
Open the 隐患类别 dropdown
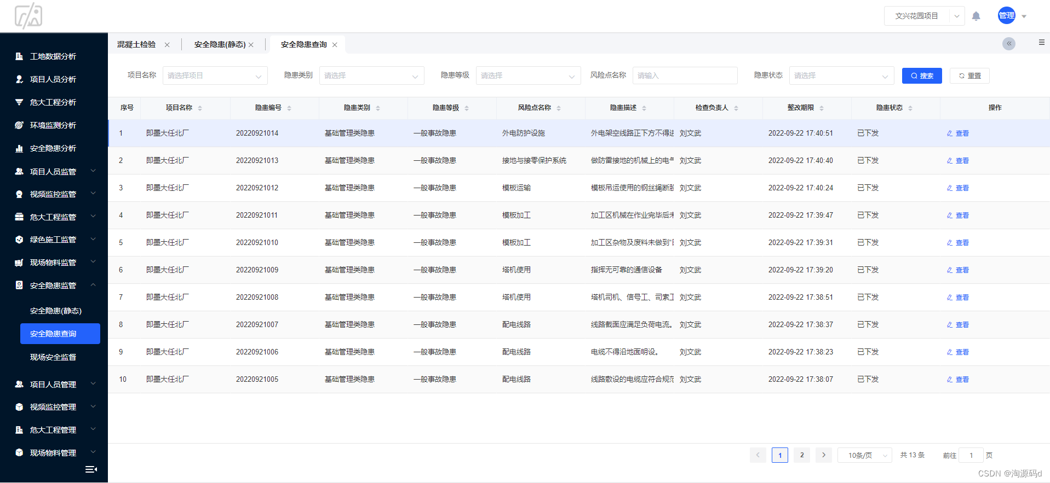point(372,75)
